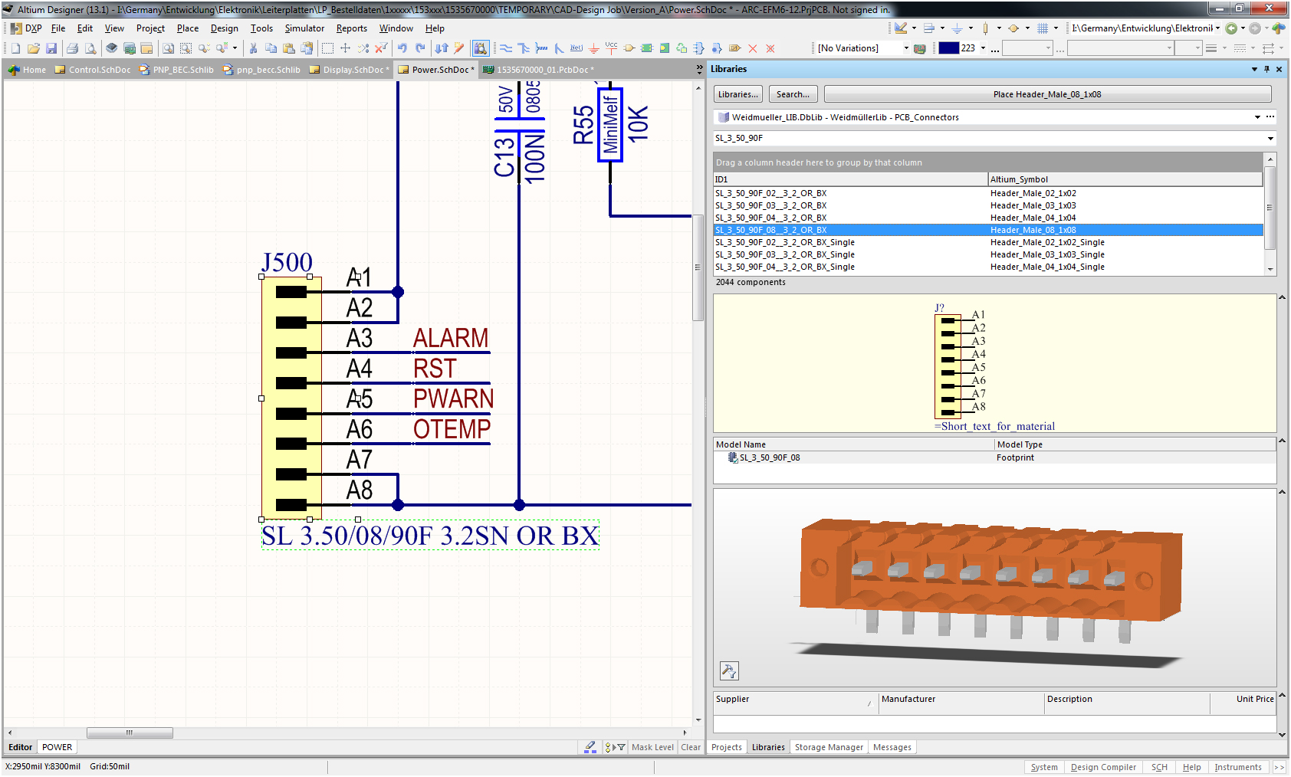1291x777 pixels.
Task: Click the Undo arrow in toolbar
Action: pyautogui.click(x=402, y=48)
